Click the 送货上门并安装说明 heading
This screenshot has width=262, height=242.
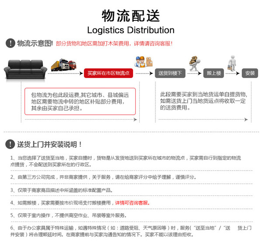click(49, 144)
